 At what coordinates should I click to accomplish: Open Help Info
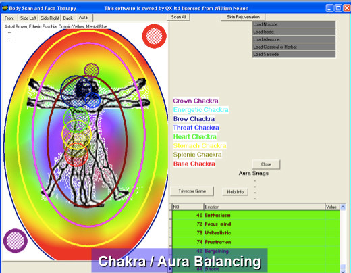[x=236, y=192]
